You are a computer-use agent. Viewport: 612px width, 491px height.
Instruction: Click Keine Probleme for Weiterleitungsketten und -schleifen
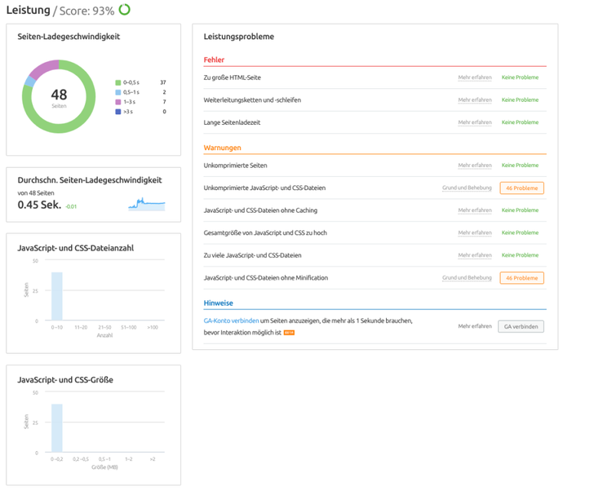click(x=520, y=100)
